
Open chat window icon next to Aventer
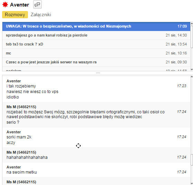tap(37, 4)
